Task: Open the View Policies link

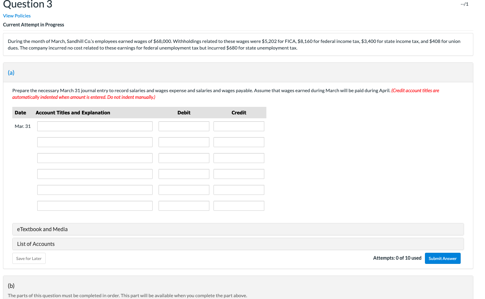Action: coord(17,16)
